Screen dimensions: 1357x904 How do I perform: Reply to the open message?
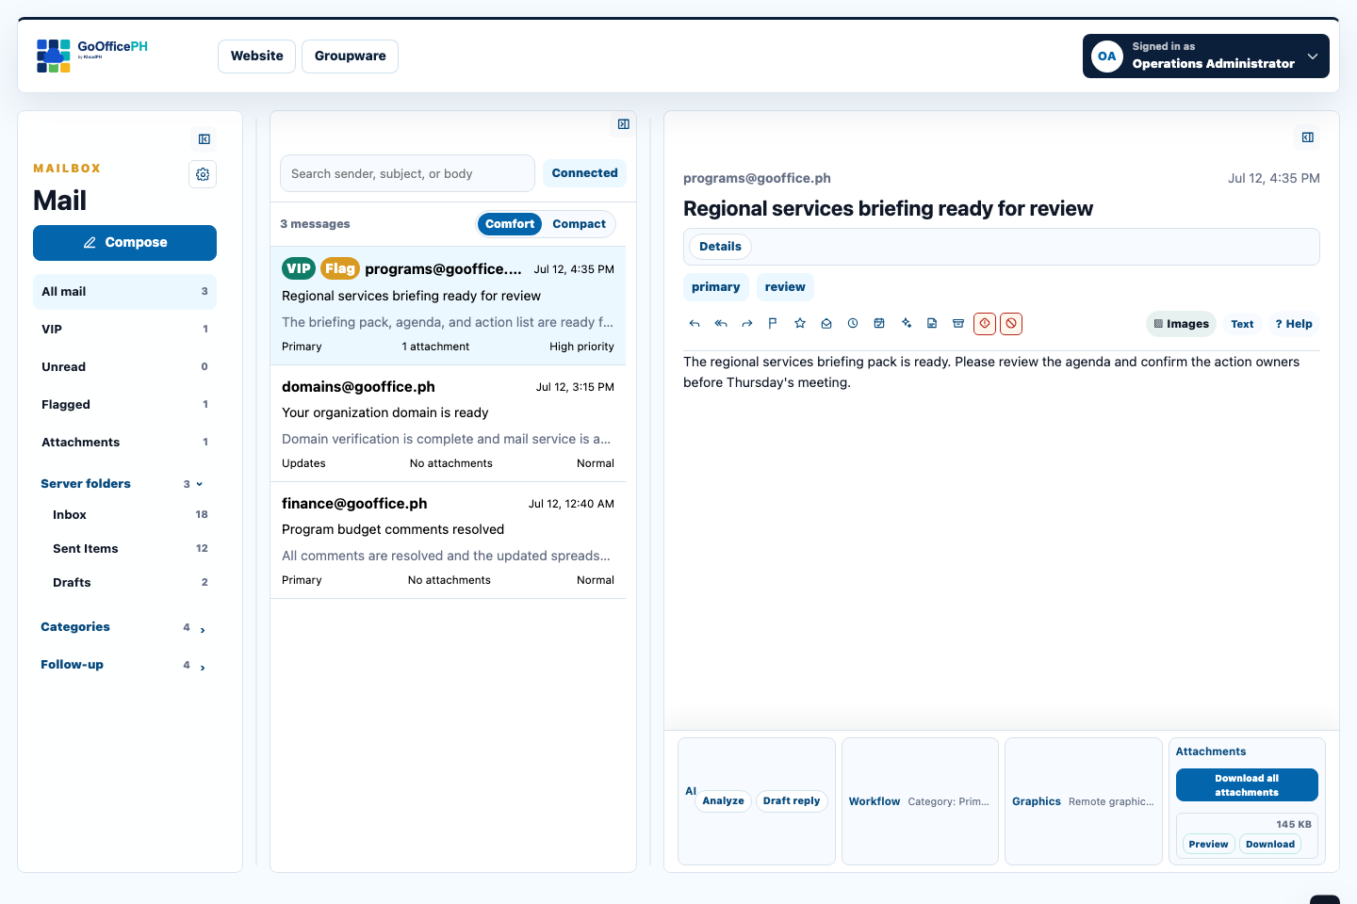click(695, 324)
